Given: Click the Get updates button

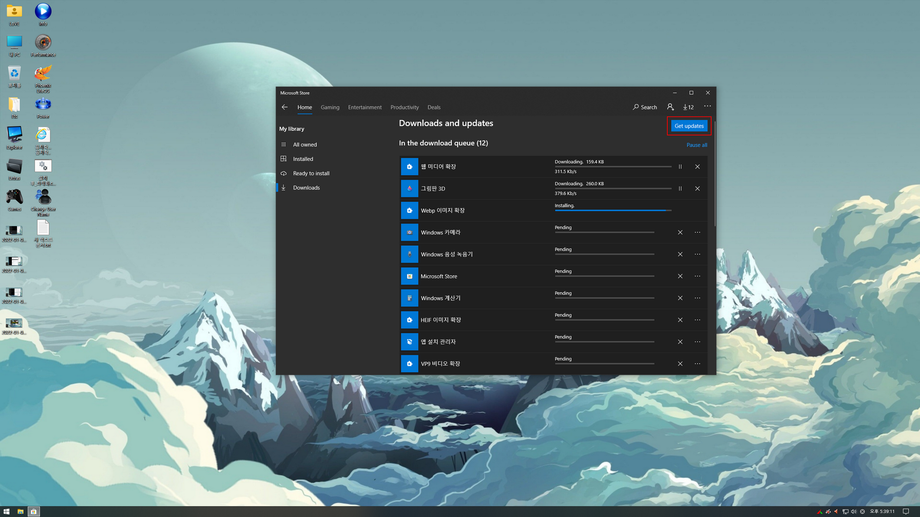Looking at the screenshot, I should 689,126.
